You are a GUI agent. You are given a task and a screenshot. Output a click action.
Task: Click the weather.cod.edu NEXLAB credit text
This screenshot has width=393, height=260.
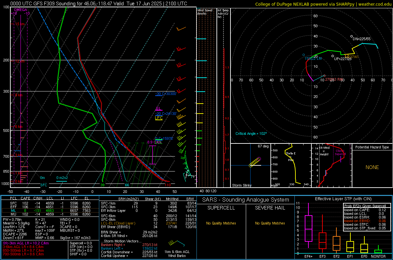click(x=323, y=4)
